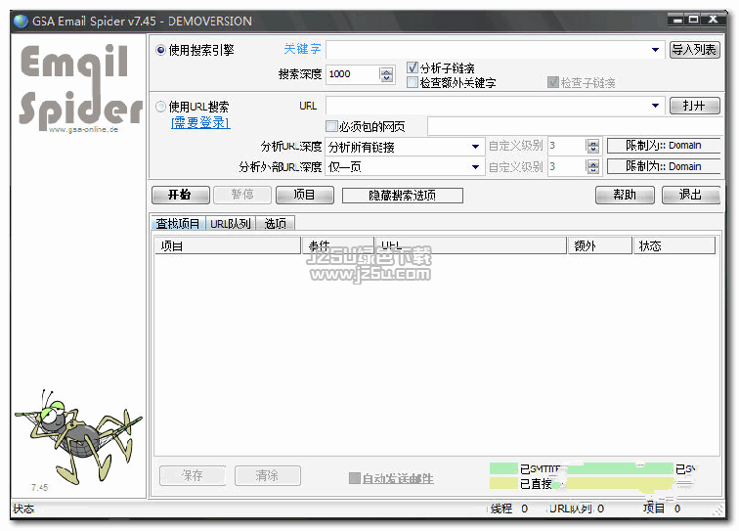Open the 需要登录 link
739x531 pixels.
200,123
